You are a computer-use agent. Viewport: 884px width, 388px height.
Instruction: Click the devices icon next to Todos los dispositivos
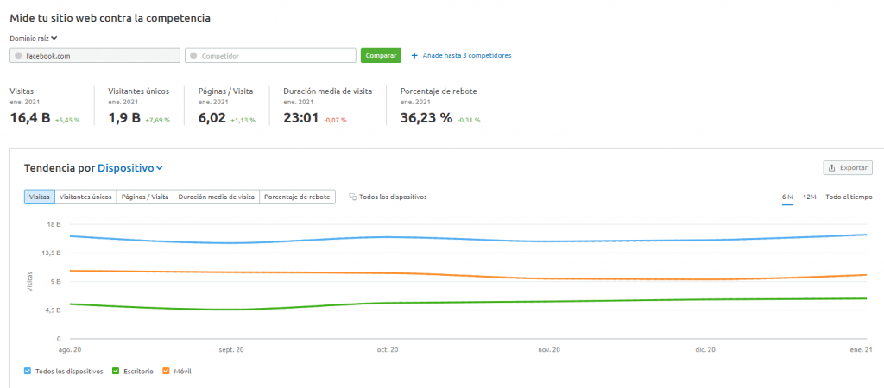(x=352, y=197)
